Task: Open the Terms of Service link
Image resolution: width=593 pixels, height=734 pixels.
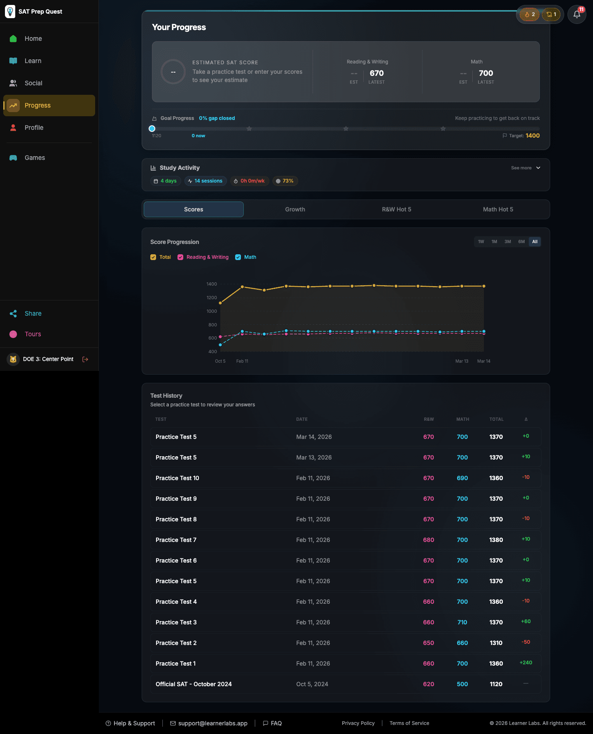Action: 409,723
